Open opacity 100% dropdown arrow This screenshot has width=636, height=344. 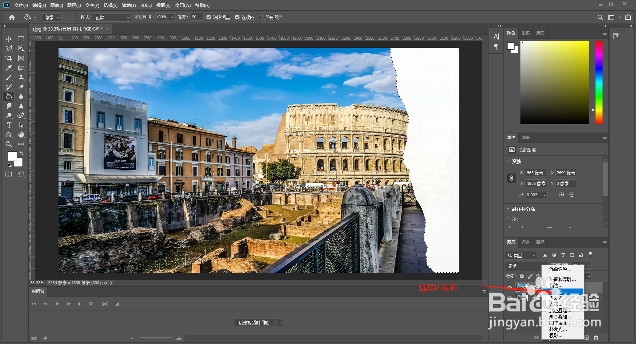click(172, 17)
